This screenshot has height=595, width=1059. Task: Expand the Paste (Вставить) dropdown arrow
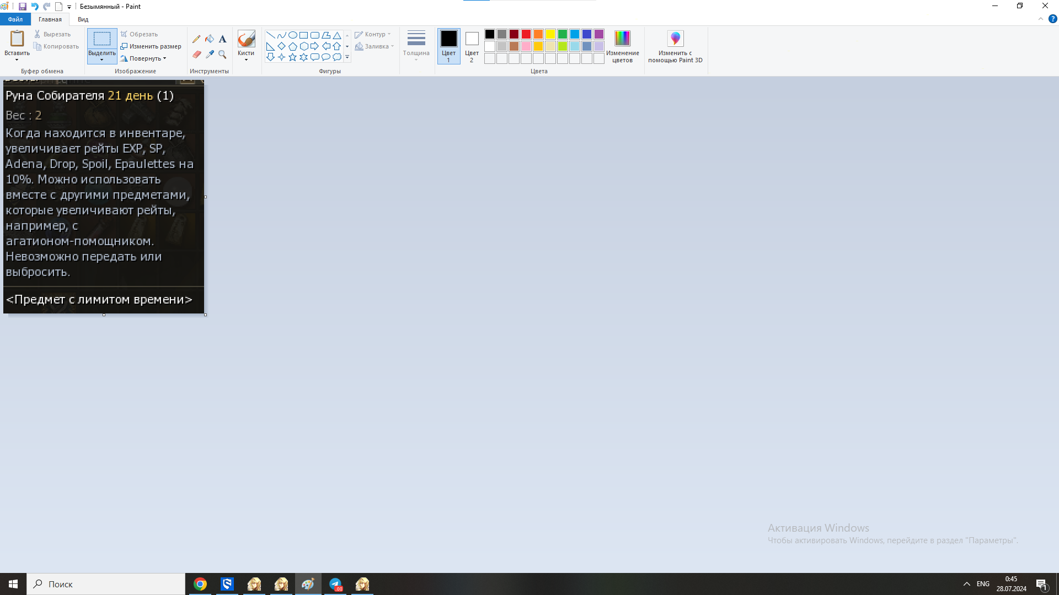click(17, 59)
